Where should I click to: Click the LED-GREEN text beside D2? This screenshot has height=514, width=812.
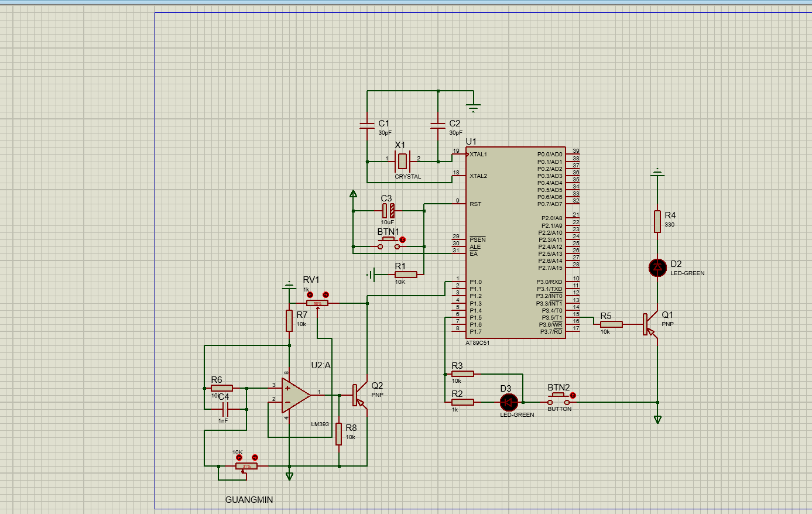click(687, 273)
